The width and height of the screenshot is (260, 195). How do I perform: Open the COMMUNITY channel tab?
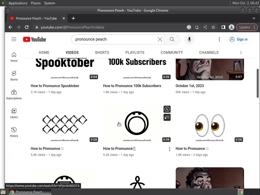pyautogui.click(x=172, y=53)
